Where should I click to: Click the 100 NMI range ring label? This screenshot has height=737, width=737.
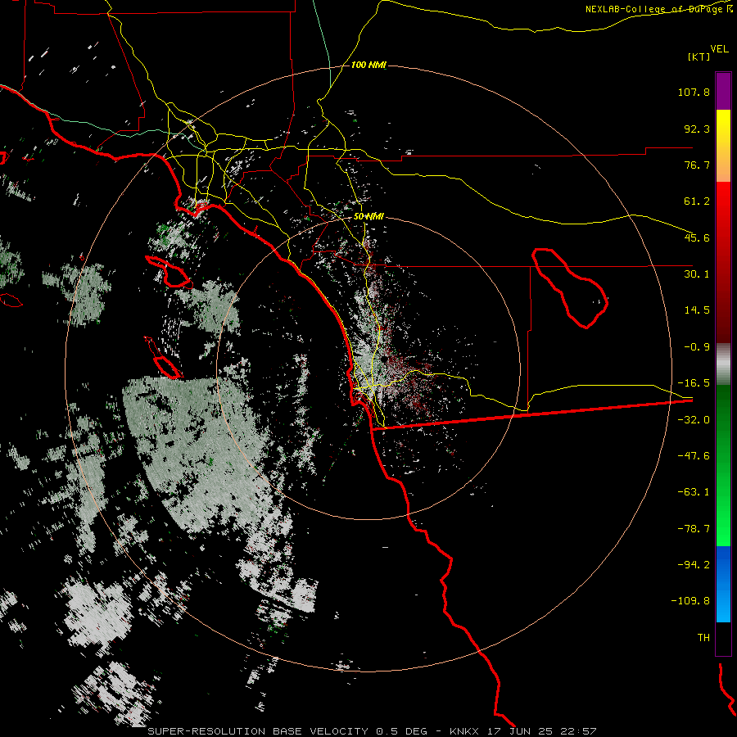[369, 65]
